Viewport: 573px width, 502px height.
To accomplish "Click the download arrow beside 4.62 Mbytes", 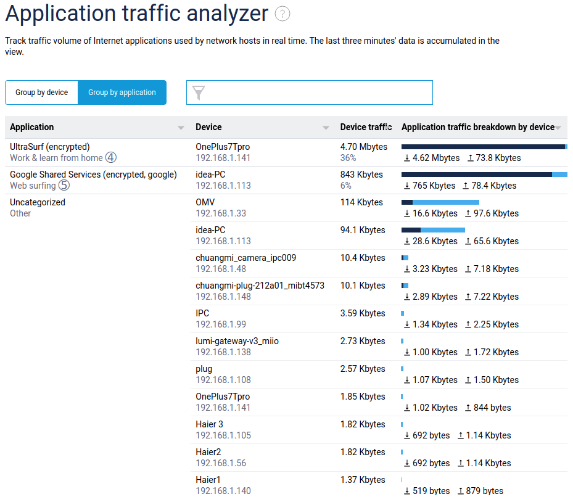I will [x=408, y=158].
